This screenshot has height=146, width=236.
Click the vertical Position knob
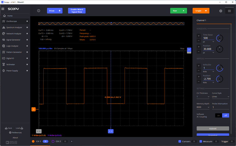220,79
